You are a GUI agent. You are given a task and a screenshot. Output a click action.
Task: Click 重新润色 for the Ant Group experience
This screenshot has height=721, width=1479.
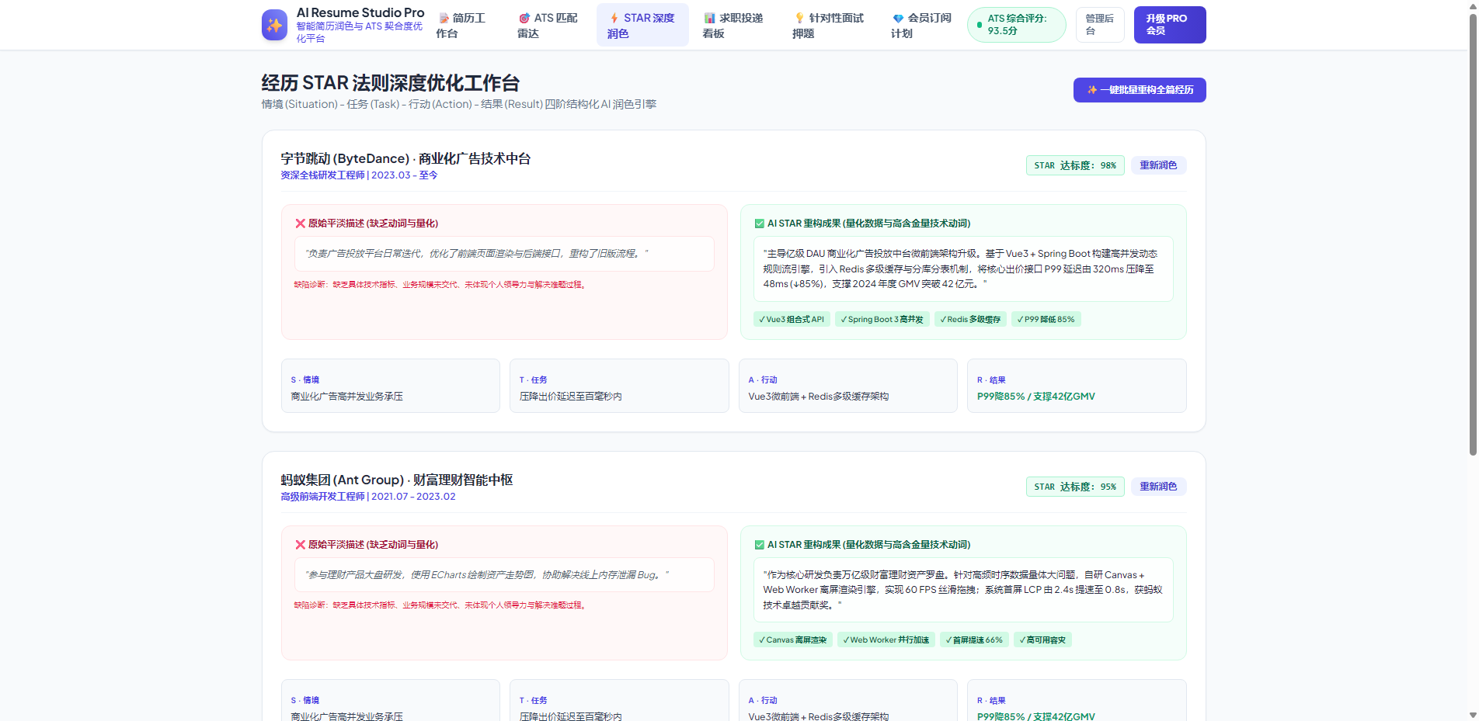[x=1158, y=487]
